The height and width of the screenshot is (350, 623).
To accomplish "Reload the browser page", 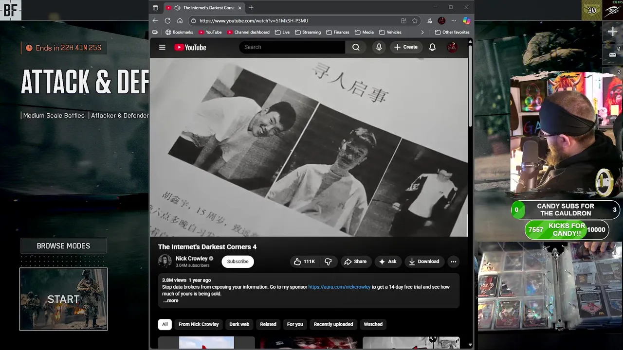I will (167, 20).
